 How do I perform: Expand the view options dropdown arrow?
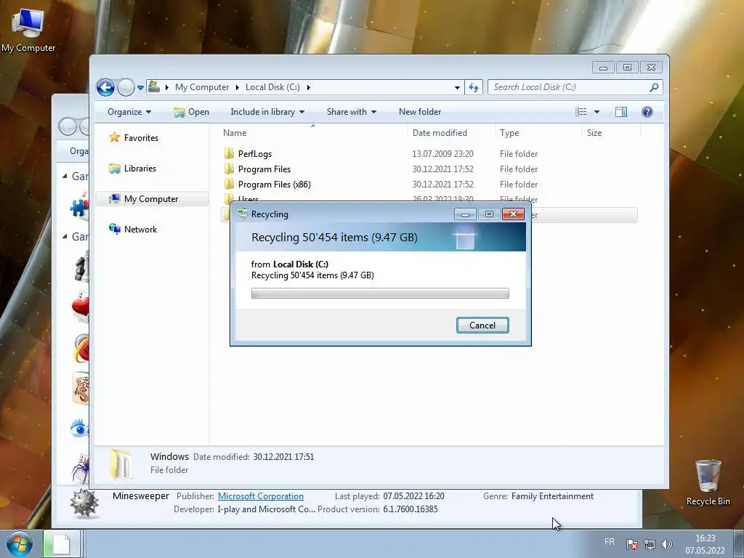tap(597, 112)
